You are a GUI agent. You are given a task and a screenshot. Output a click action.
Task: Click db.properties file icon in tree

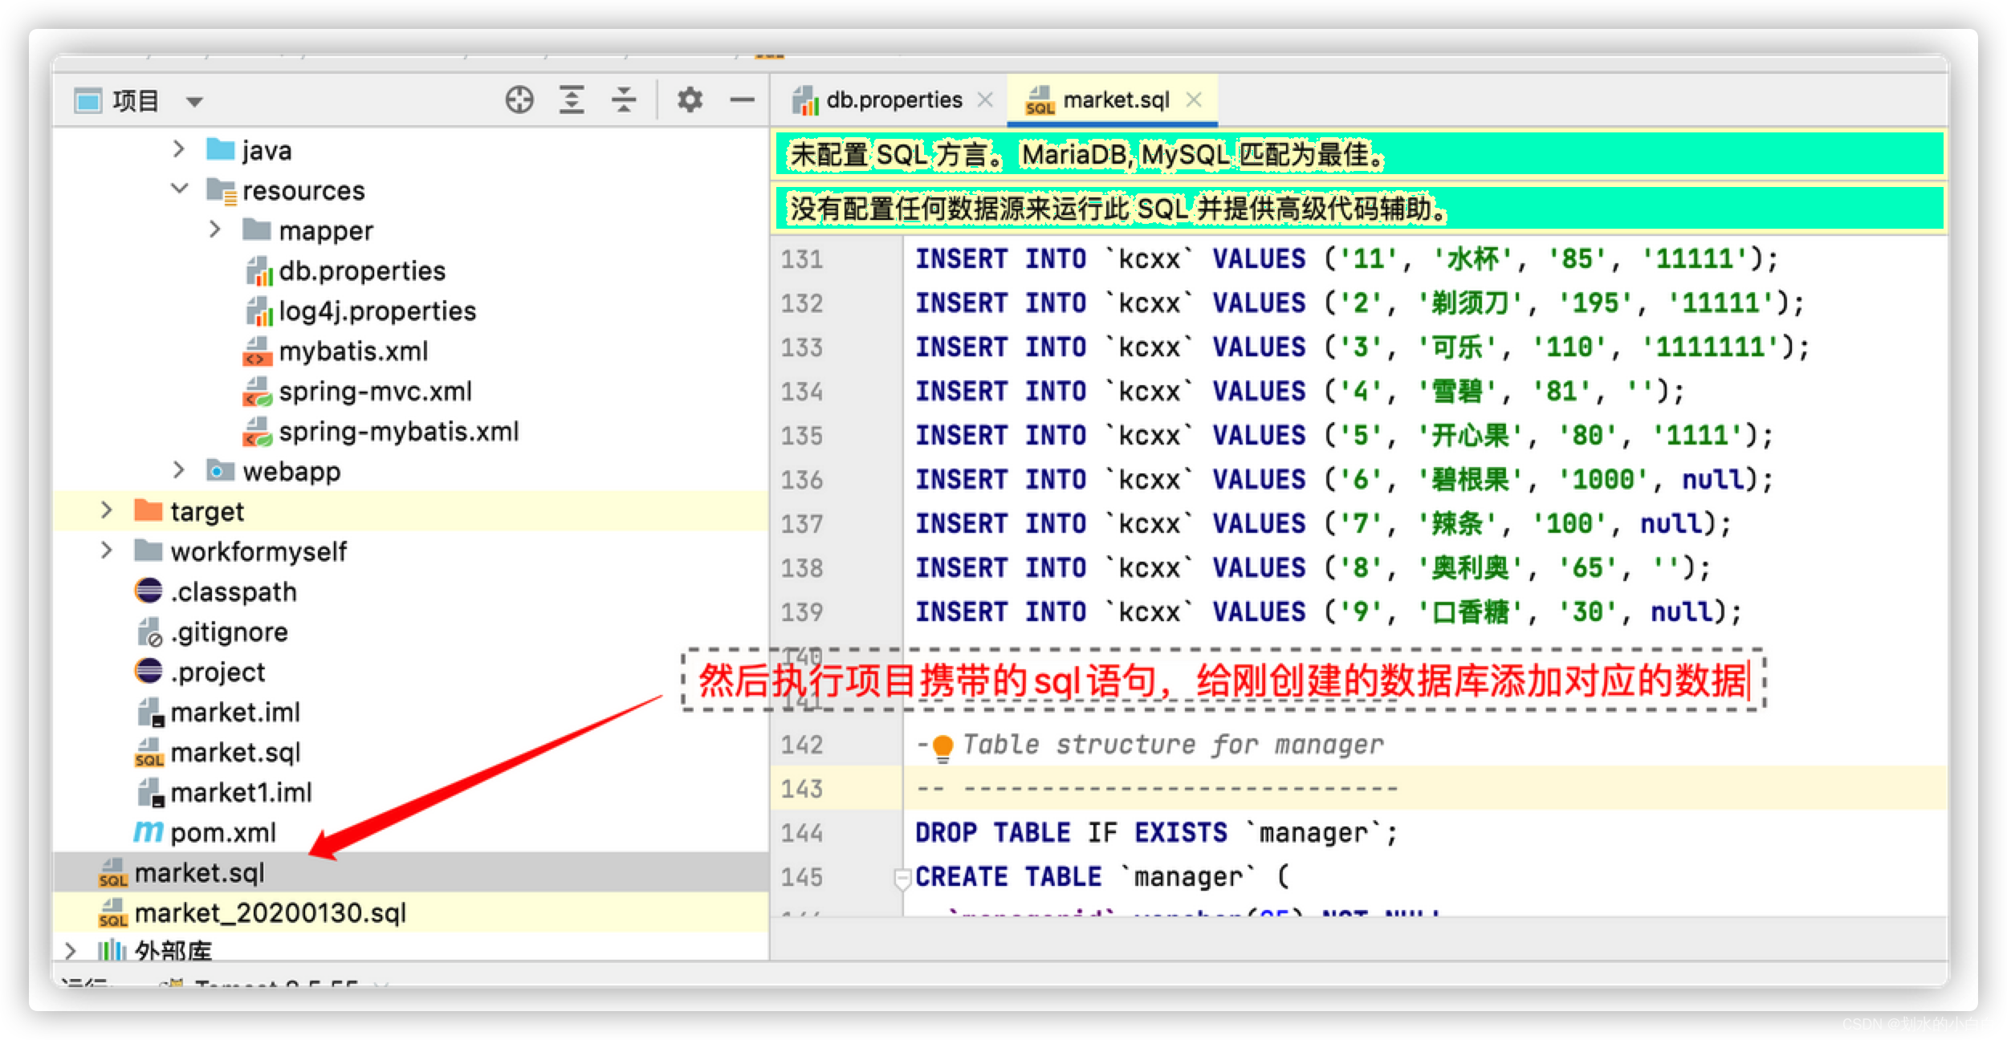point(259,271)
